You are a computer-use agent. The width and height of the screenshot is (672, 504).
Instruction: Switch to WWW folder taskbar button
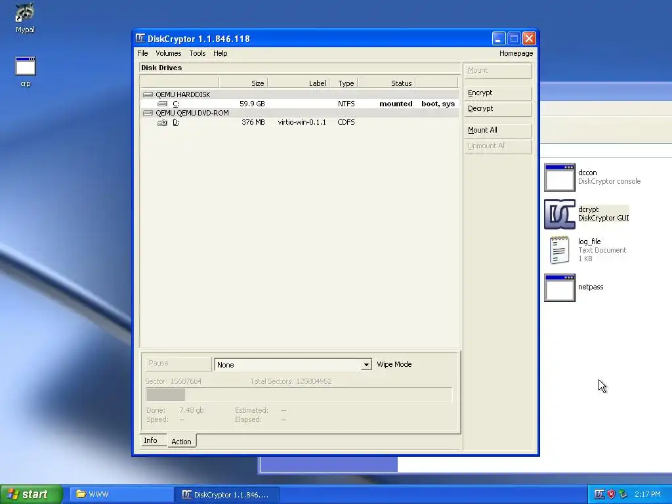121,494
